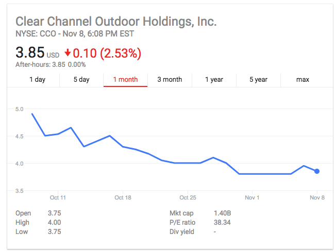
Task: Select the 1 day range tab
Action: tap(37, 80)
